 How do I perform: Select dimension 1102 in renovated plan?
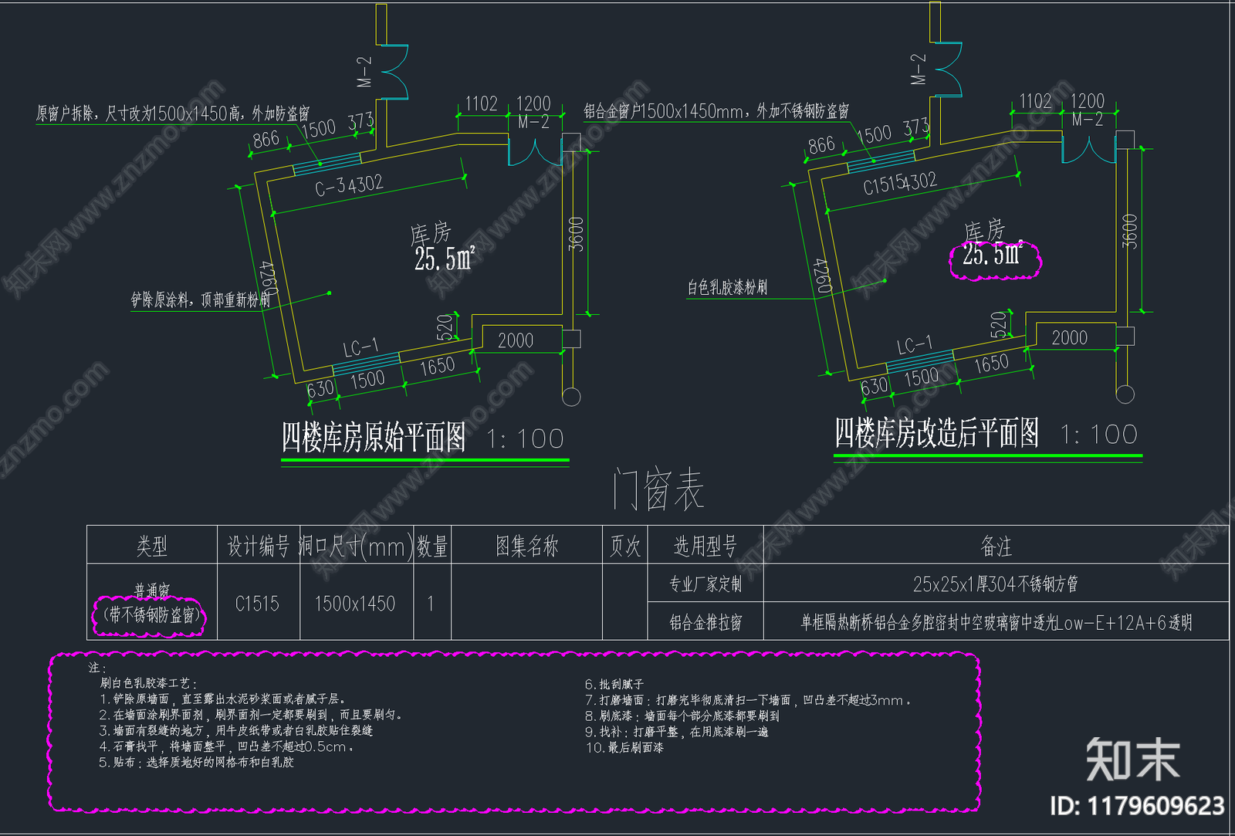pos(1036,101)
